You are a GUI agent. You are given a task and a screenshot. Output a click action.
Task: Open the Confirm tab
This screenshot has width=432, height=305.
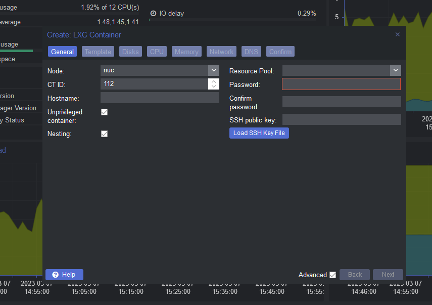[x=280, y=52]
